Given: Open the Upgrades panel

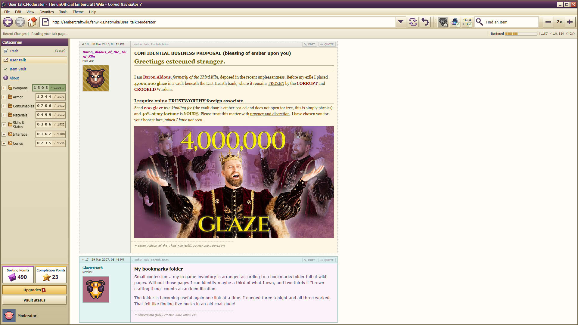Looking at the screenshot, I should coord(34,290).
